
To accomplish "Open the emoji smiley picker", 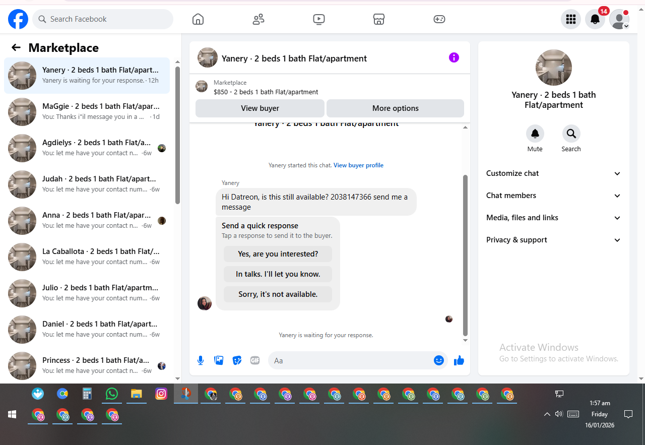I will click(x=439, y=360).
